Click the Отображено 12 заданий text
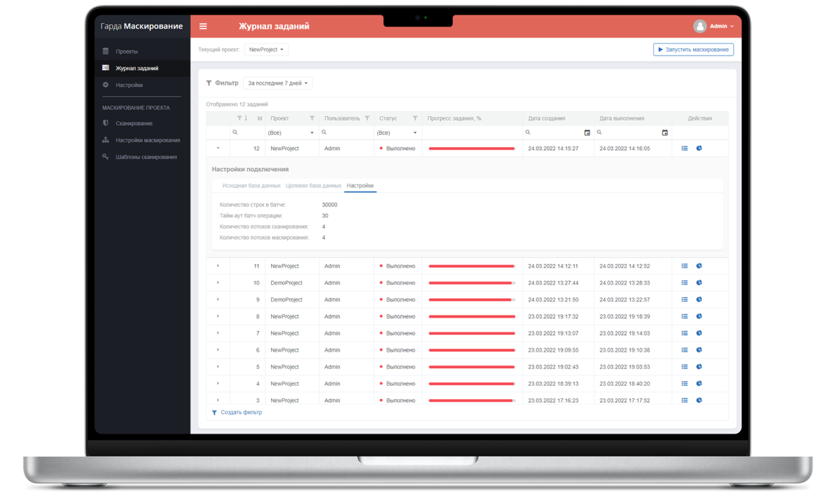The image size is (834, 497). tap(236, 104)
